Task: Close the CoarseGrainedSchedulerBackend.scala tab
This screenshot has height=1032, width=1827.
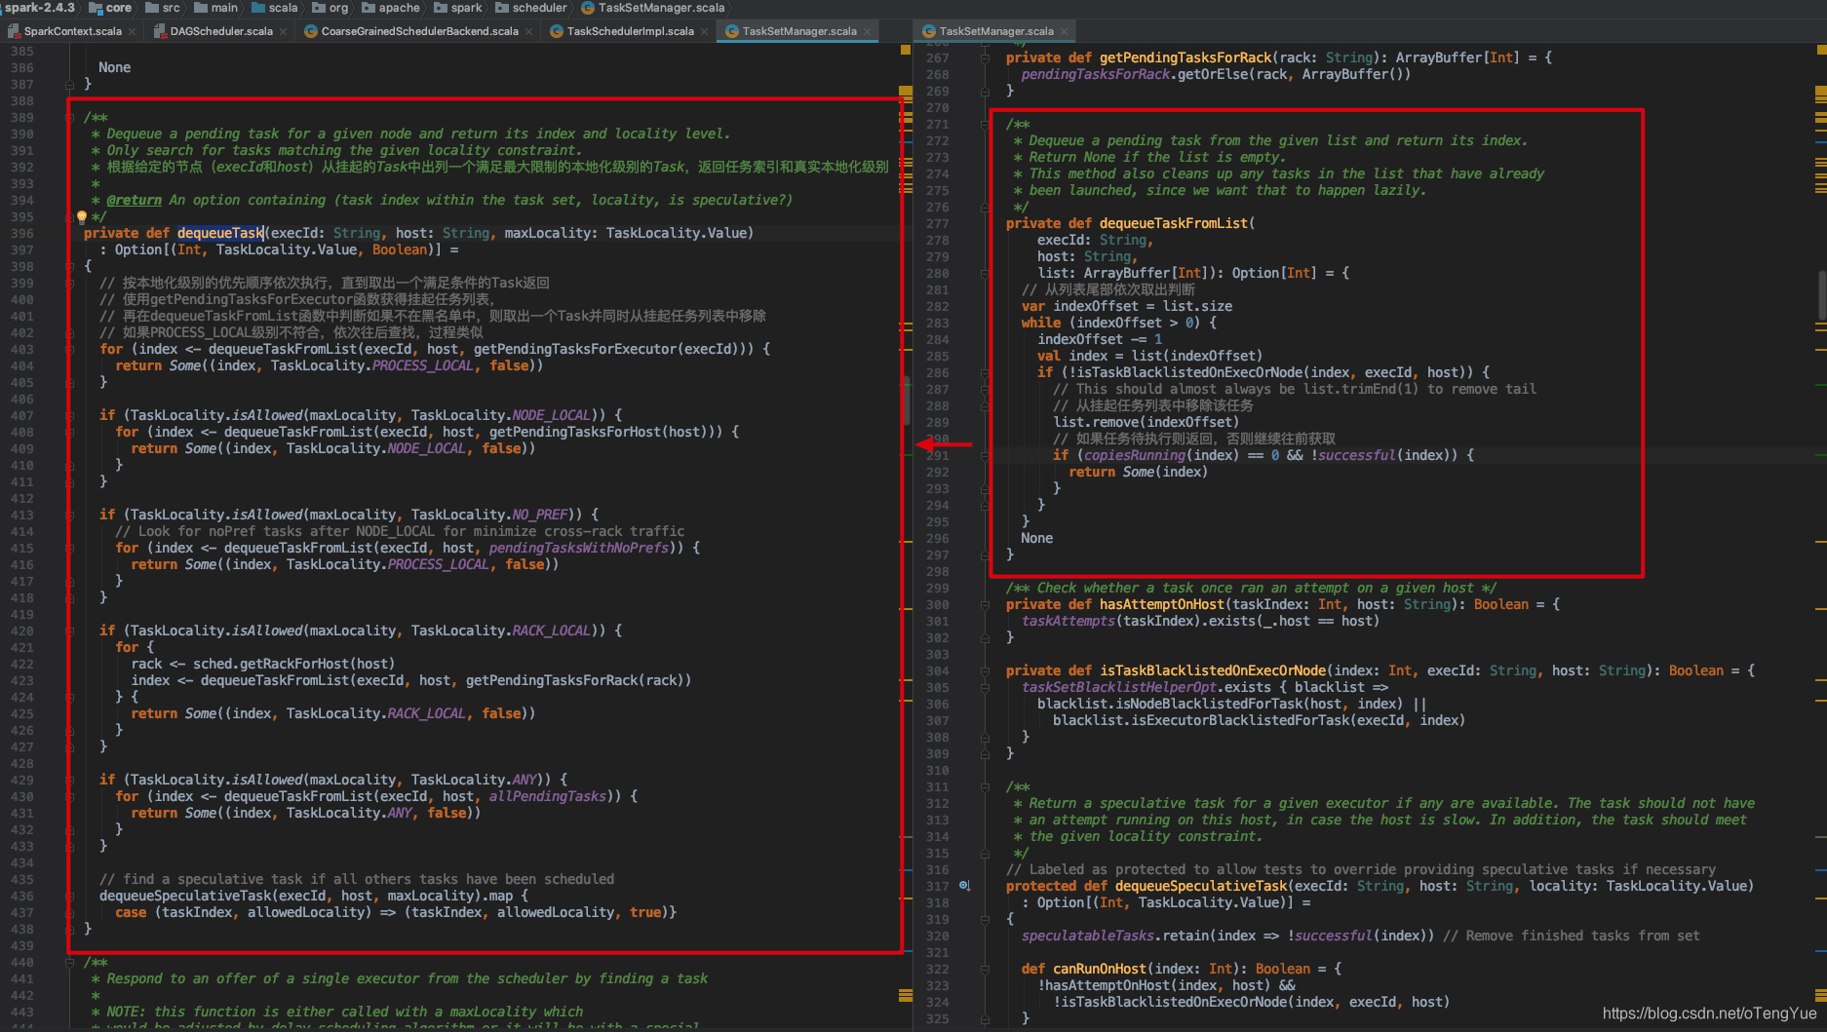Action: click(528, 31)
